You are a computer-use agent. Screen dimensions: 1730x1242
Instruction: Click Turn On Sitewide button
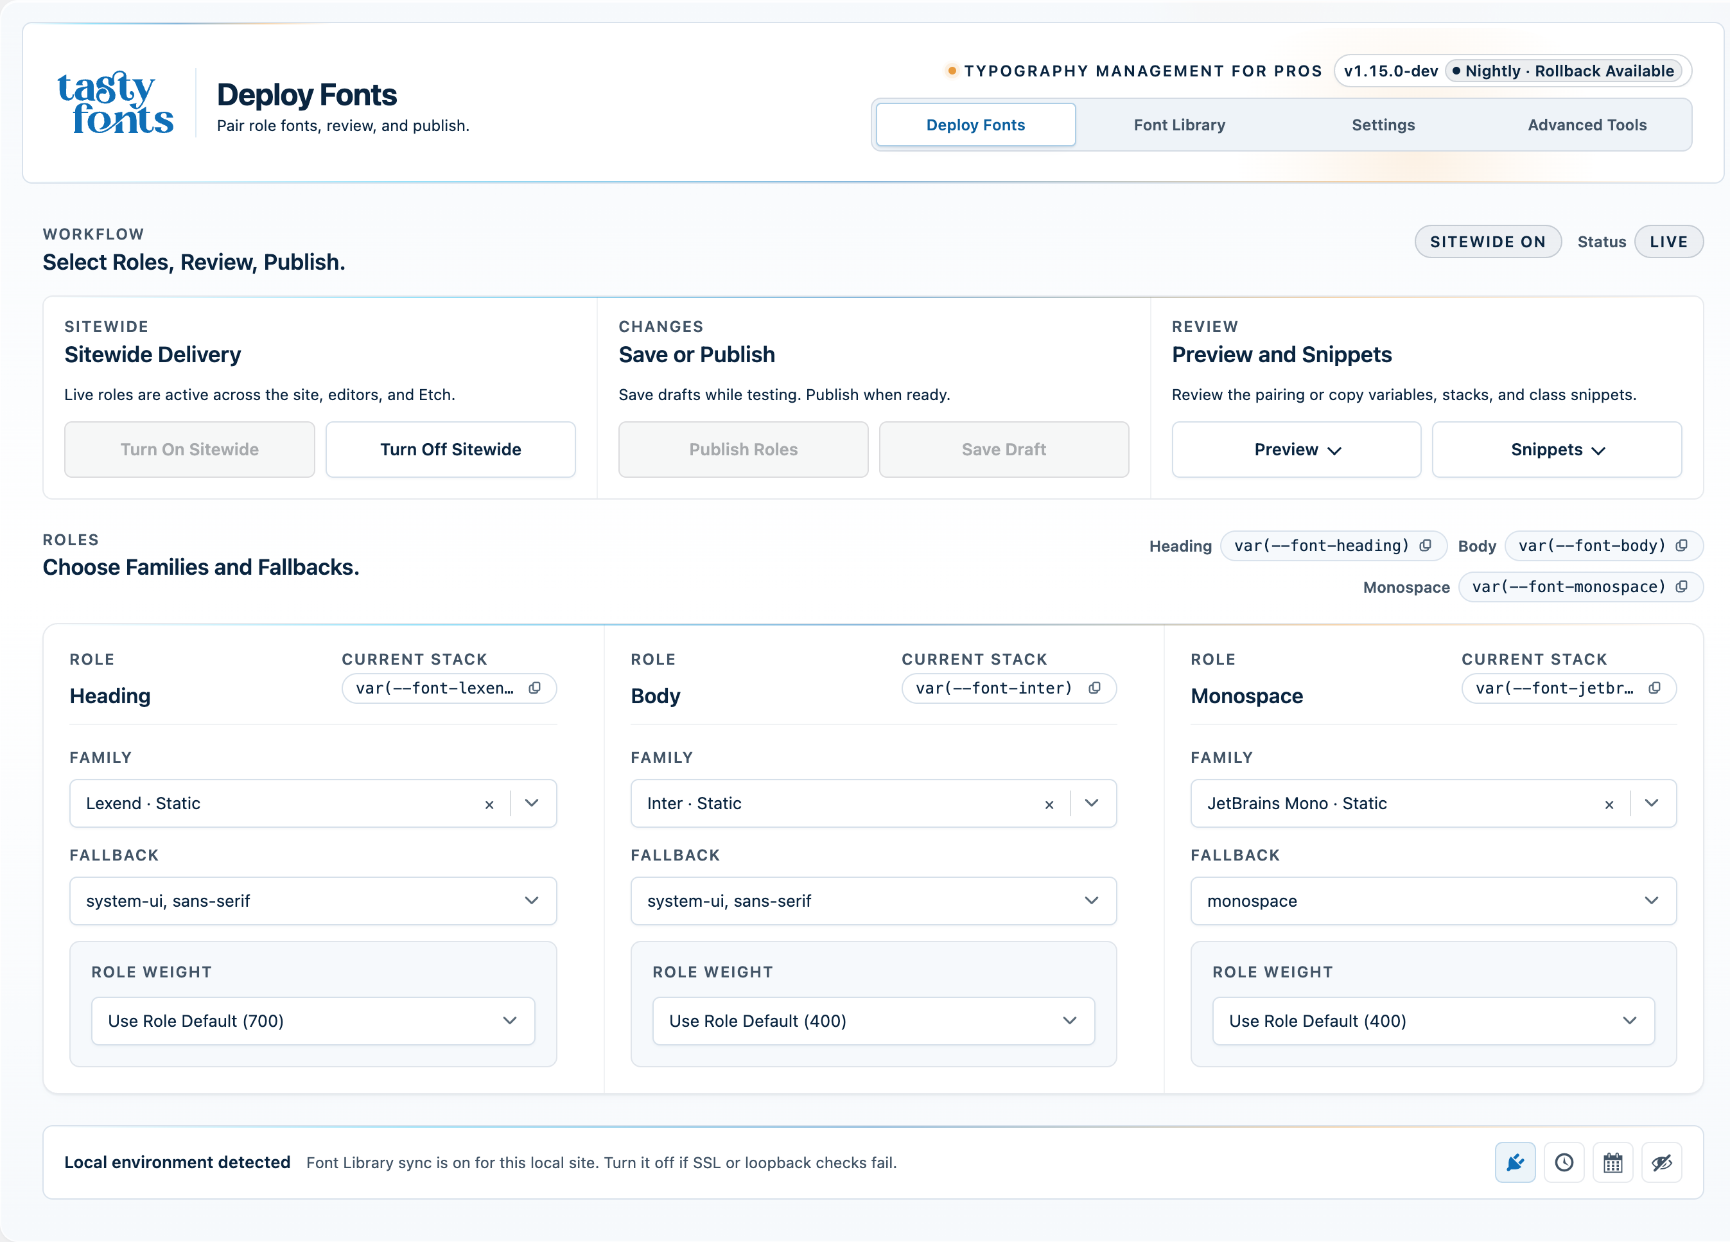(x=189, y=450)
